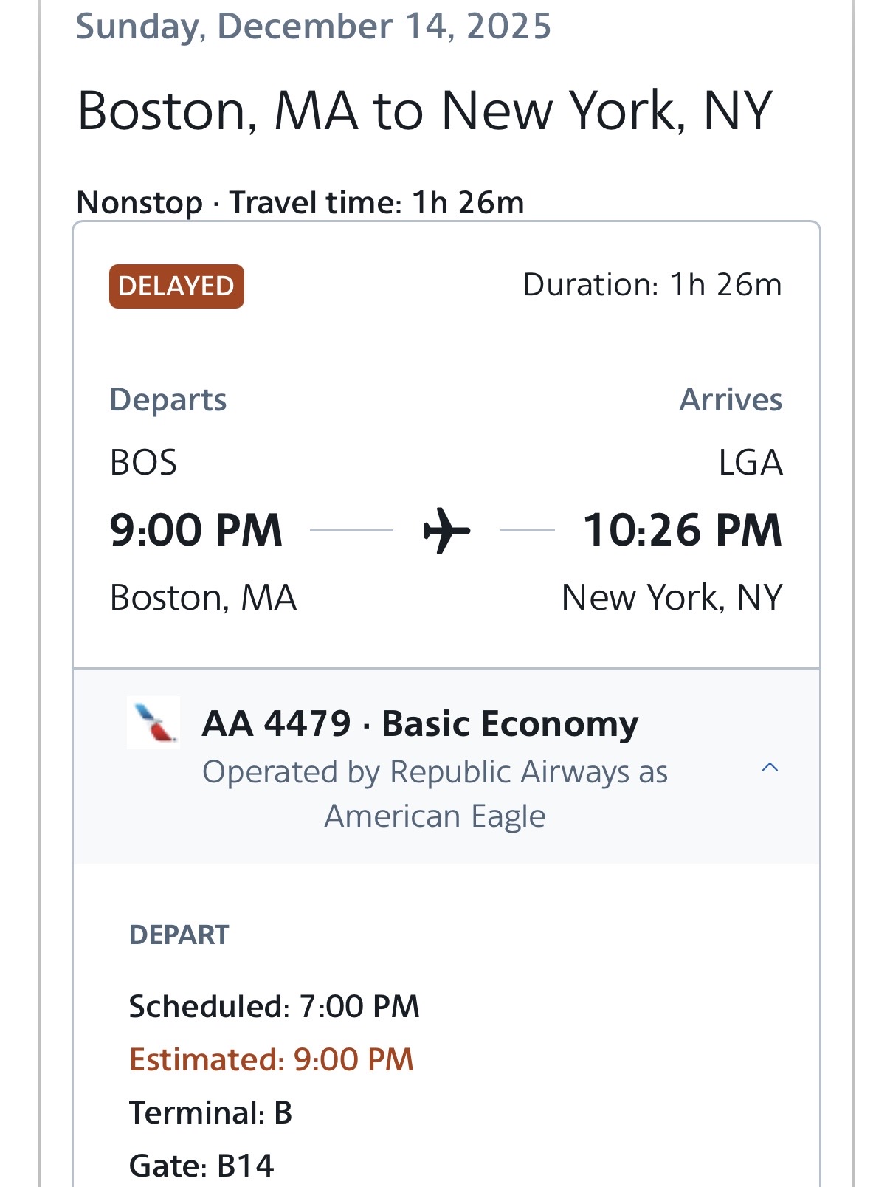Click the DELAYED status badge
Viewport: 890px width, 1187px height.
click(176, 286)
